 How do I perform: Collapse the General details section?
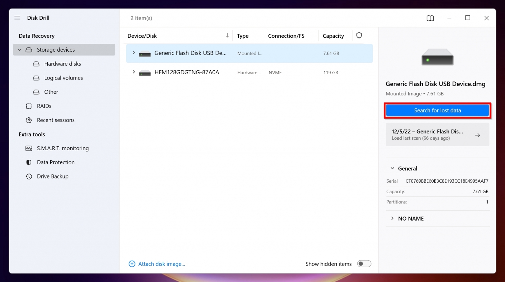(x=392, y=168)
